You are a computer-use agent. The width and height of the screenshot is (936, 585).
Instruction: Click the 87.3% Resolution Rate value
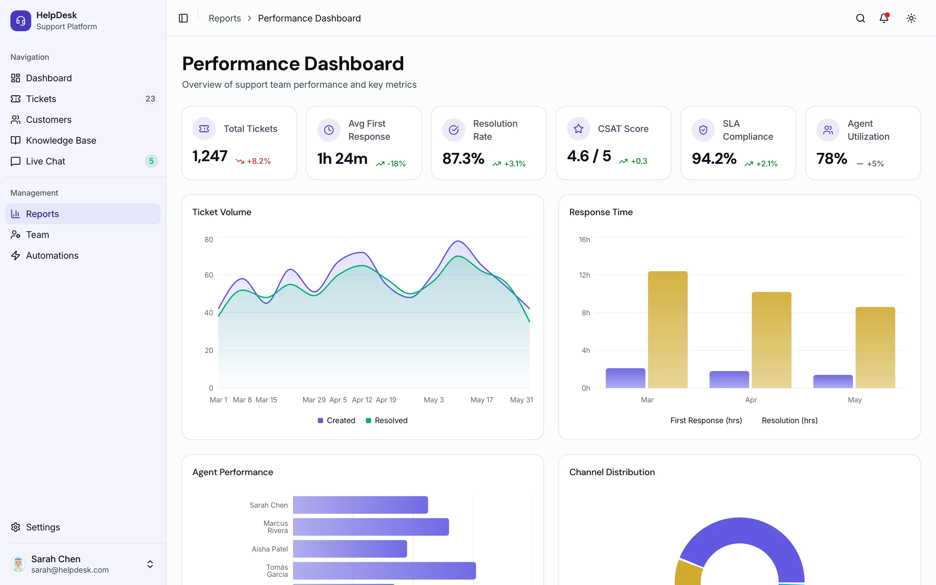tap(463, 159)
